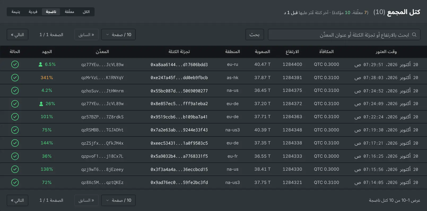Switch to the الكل tab
427x211 pixels.
coord(86,12)
